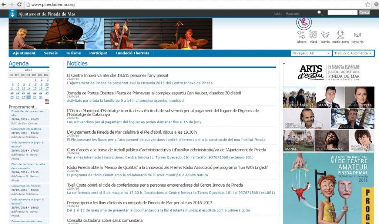379x224 pixels.
Task: Click the Cerca search button
Action: (364, 12)
